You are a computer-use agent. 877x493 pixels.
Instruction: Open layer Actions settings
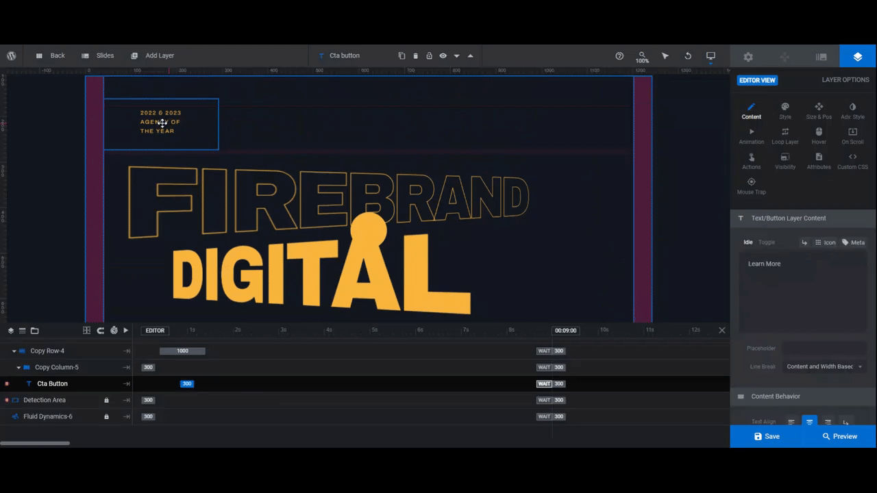pyautogui.click(x=752, y=162)
